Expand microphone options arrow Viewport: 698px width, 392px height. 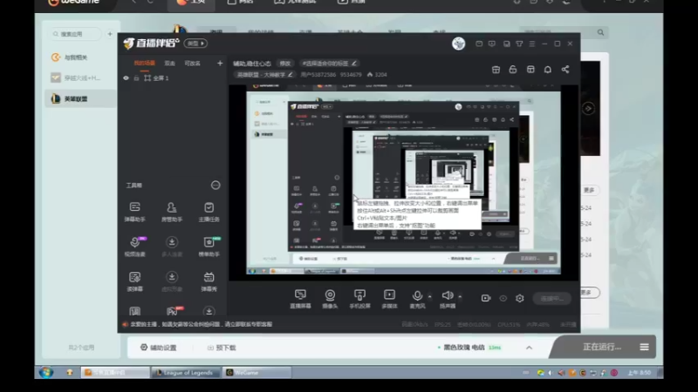point(429,296)
